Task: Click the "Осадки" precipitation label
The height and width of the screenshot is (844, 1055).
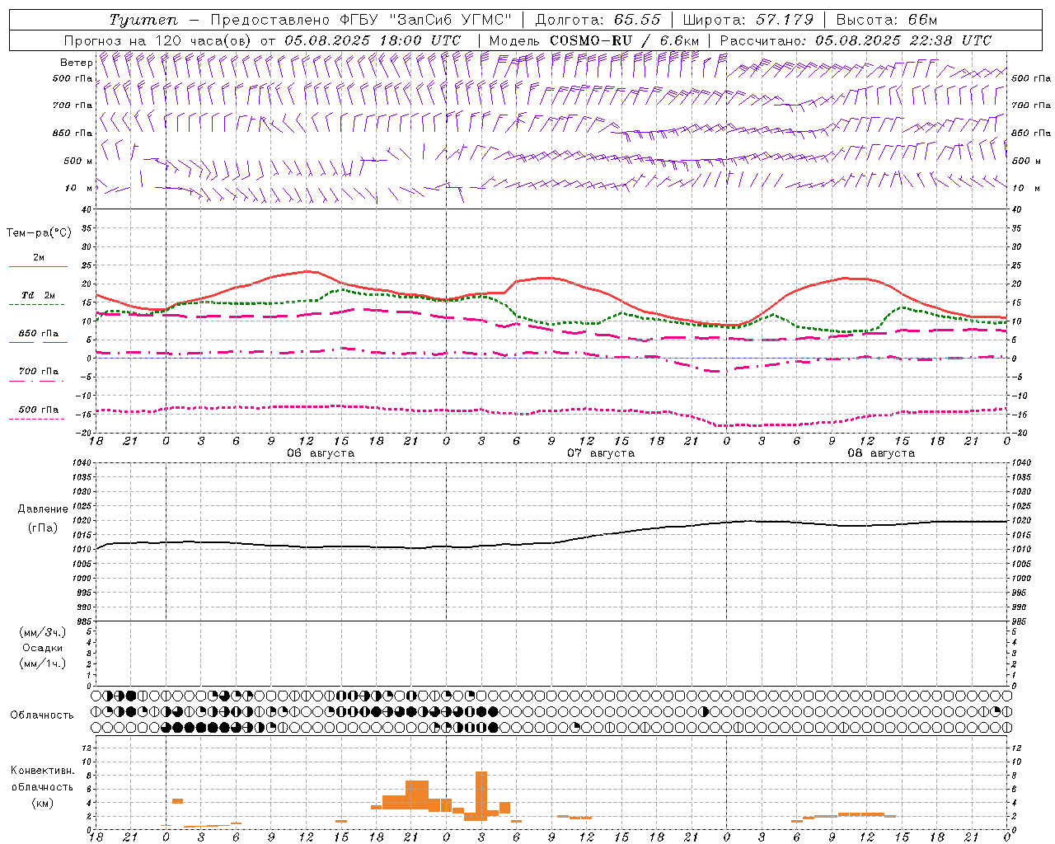Action: point(43,648)
